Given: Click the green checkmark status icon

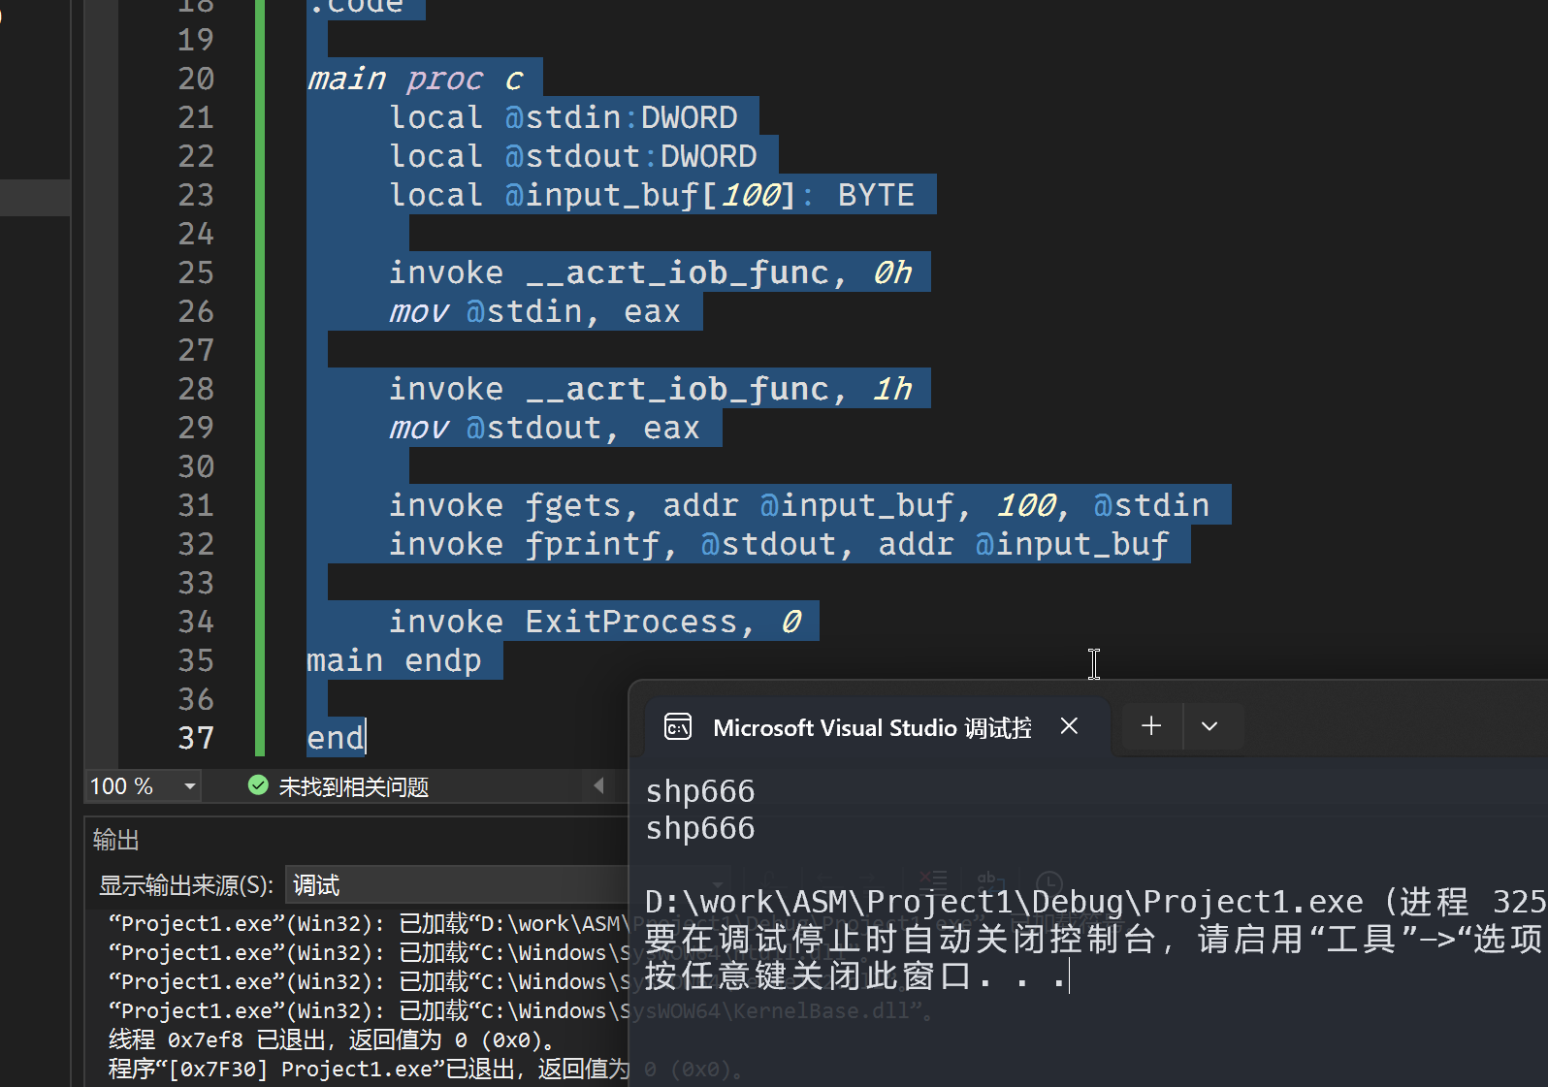Looking at the screenshot, I should 258,785.
